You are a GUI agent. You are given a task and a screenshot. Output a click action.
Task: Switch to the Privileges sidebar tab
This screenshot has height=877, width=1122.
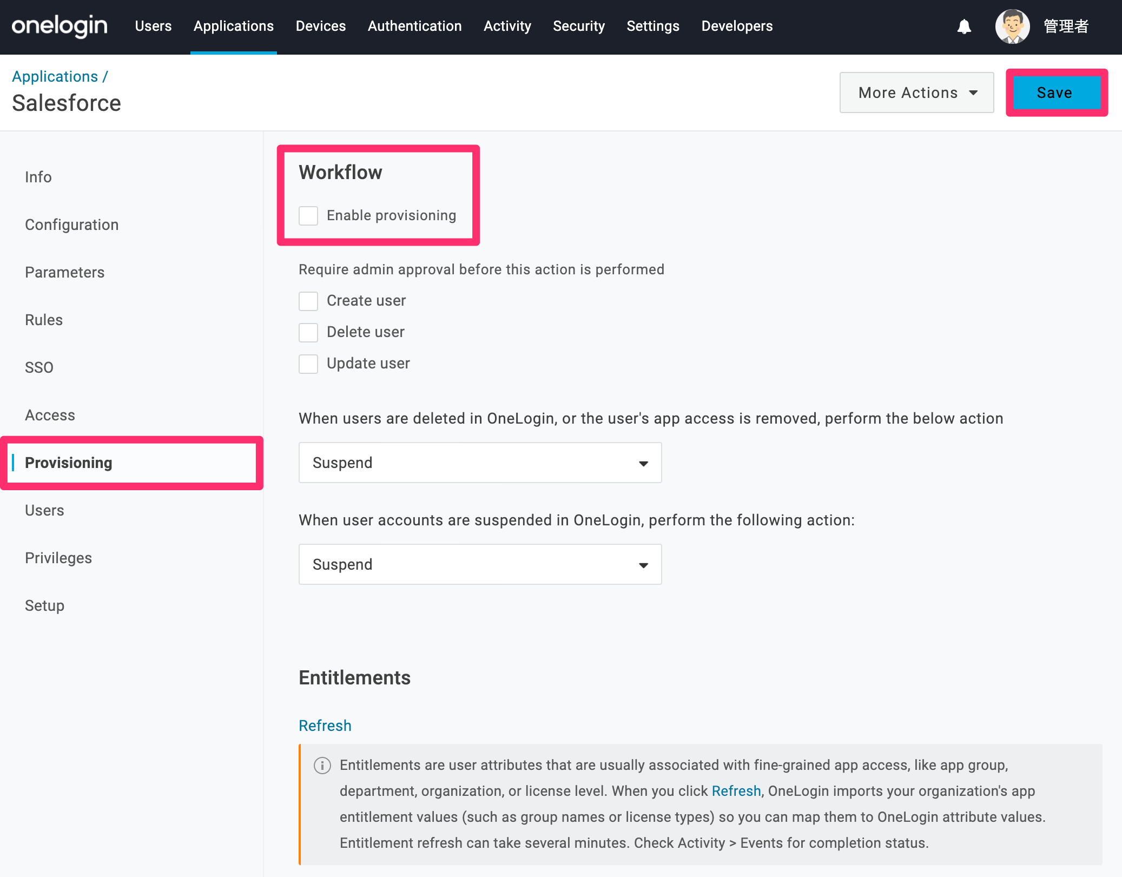(58, 558)
